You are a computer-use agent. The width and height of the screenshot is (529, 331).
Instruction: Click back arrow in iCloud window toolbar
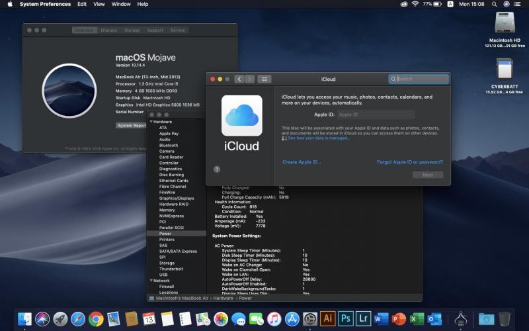pos(239,79)
